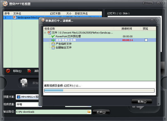Select the 截取视频及音频 task row
This screenshot has height=121, width=167.
tap(100, 40)
